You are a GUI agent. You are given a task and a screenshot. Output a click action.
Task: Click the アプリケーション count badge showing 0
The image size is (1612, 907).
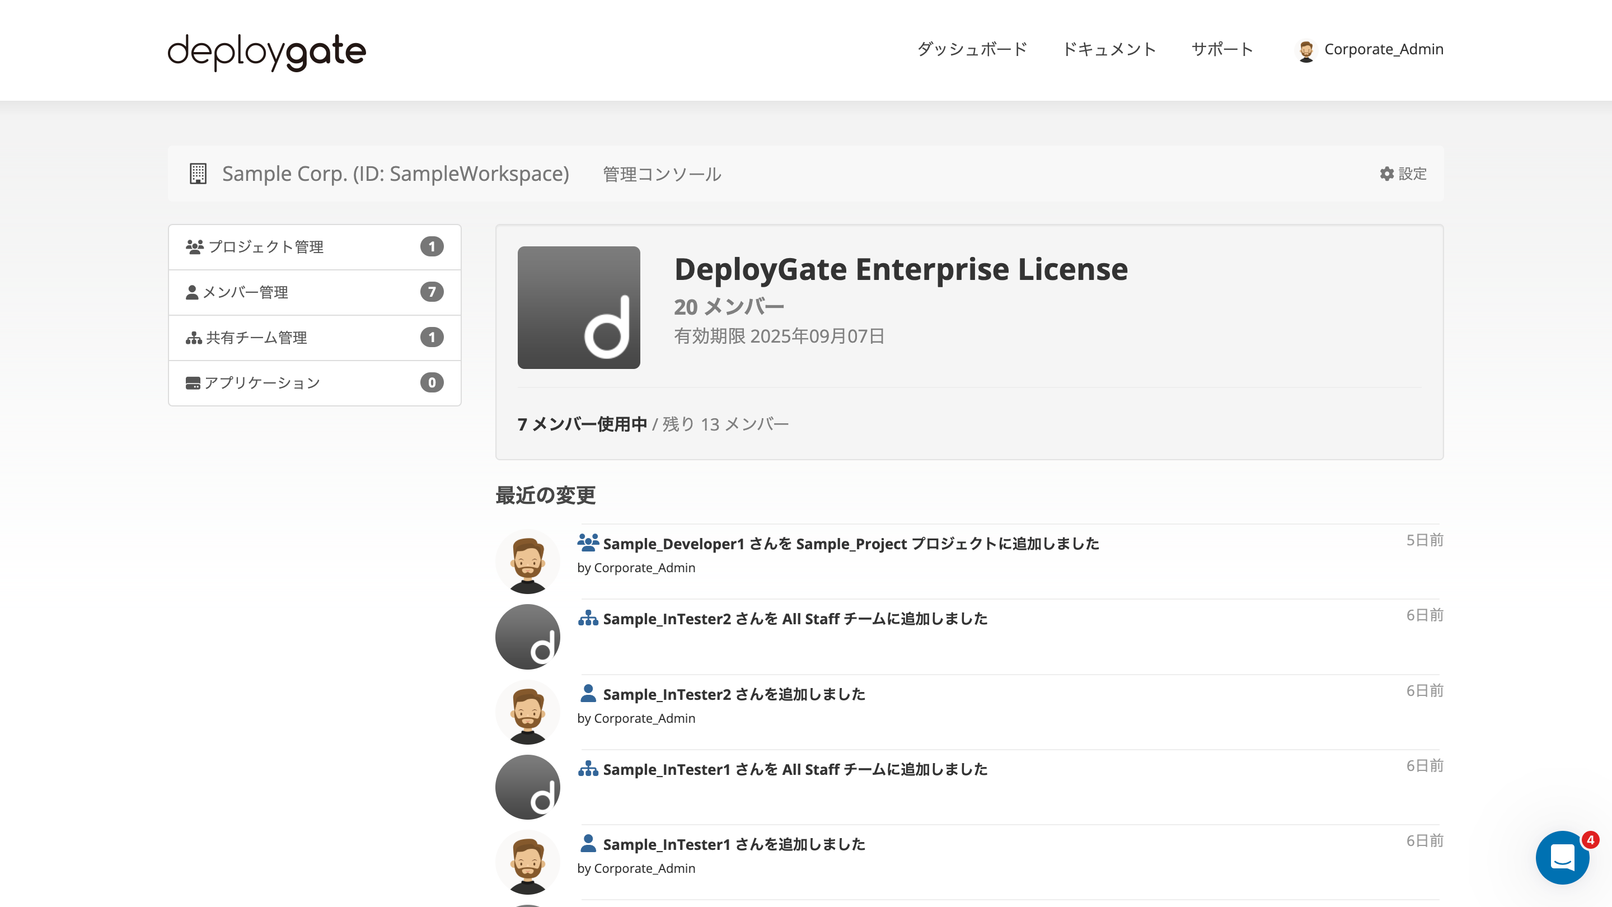432,382
